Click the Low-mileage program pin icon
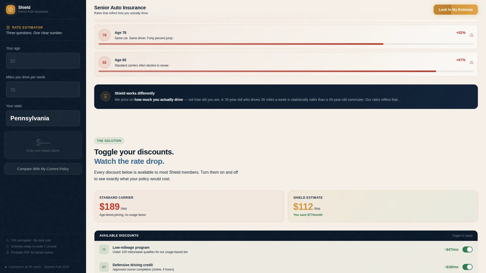This screenshot has width=486, height=273. point(104,249)
